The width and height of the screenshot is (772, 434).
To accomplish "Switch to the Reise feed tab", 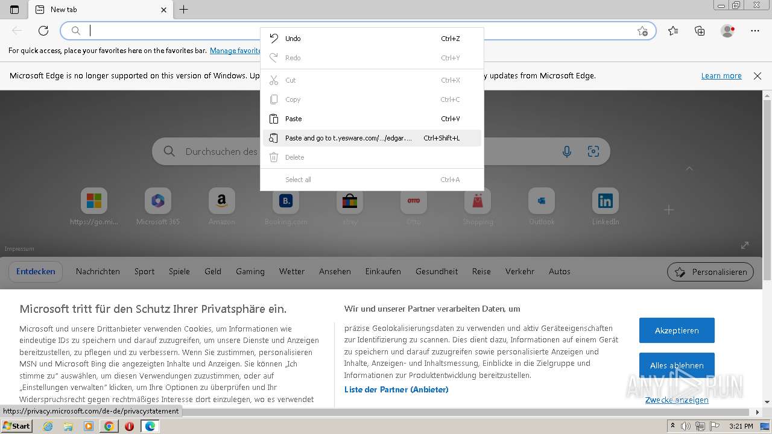I will pyautogui.click(x=481, y=271).
